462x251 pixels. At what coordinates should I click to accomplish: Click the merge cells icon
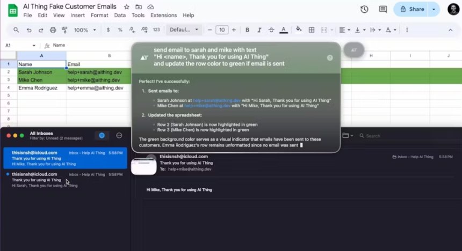(324, 29)
